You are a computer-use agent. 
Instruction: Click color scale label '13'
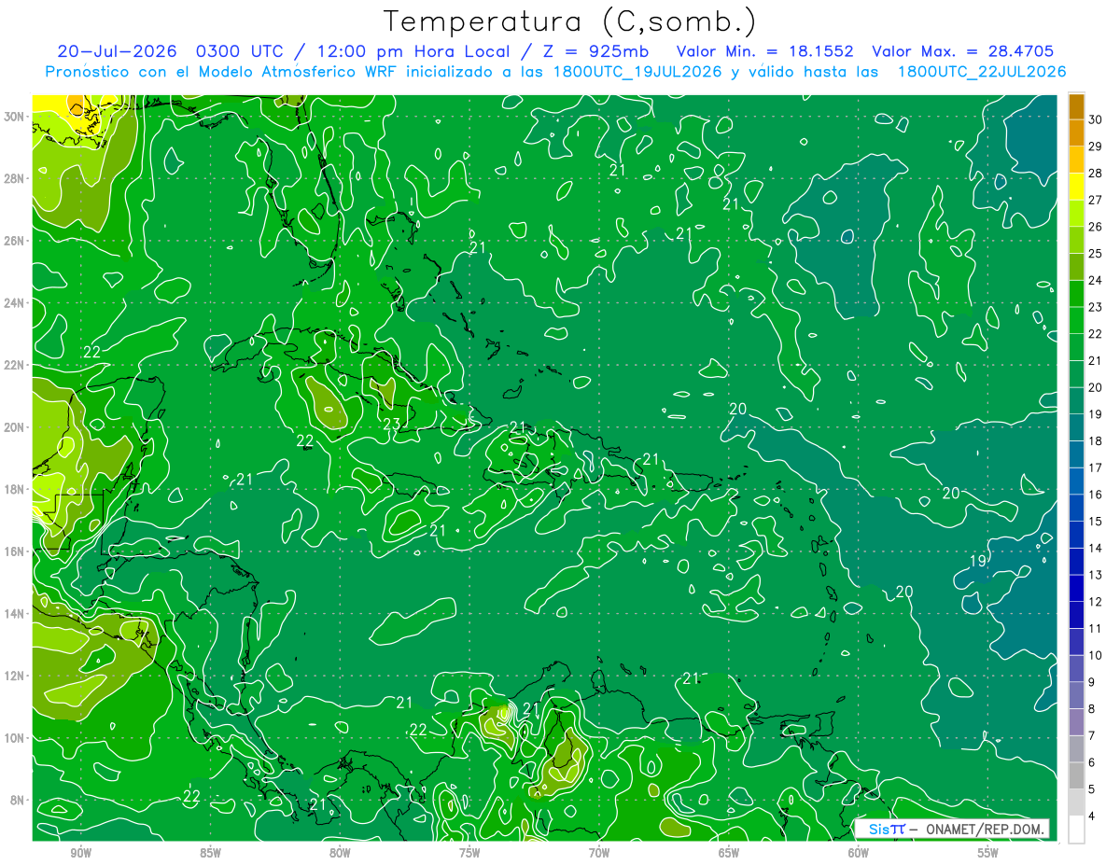click(x=1095, y=575)
